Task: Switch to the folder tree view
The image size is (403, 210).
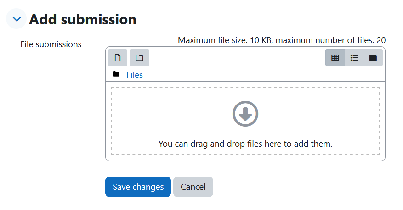Action: coord(373,58)
